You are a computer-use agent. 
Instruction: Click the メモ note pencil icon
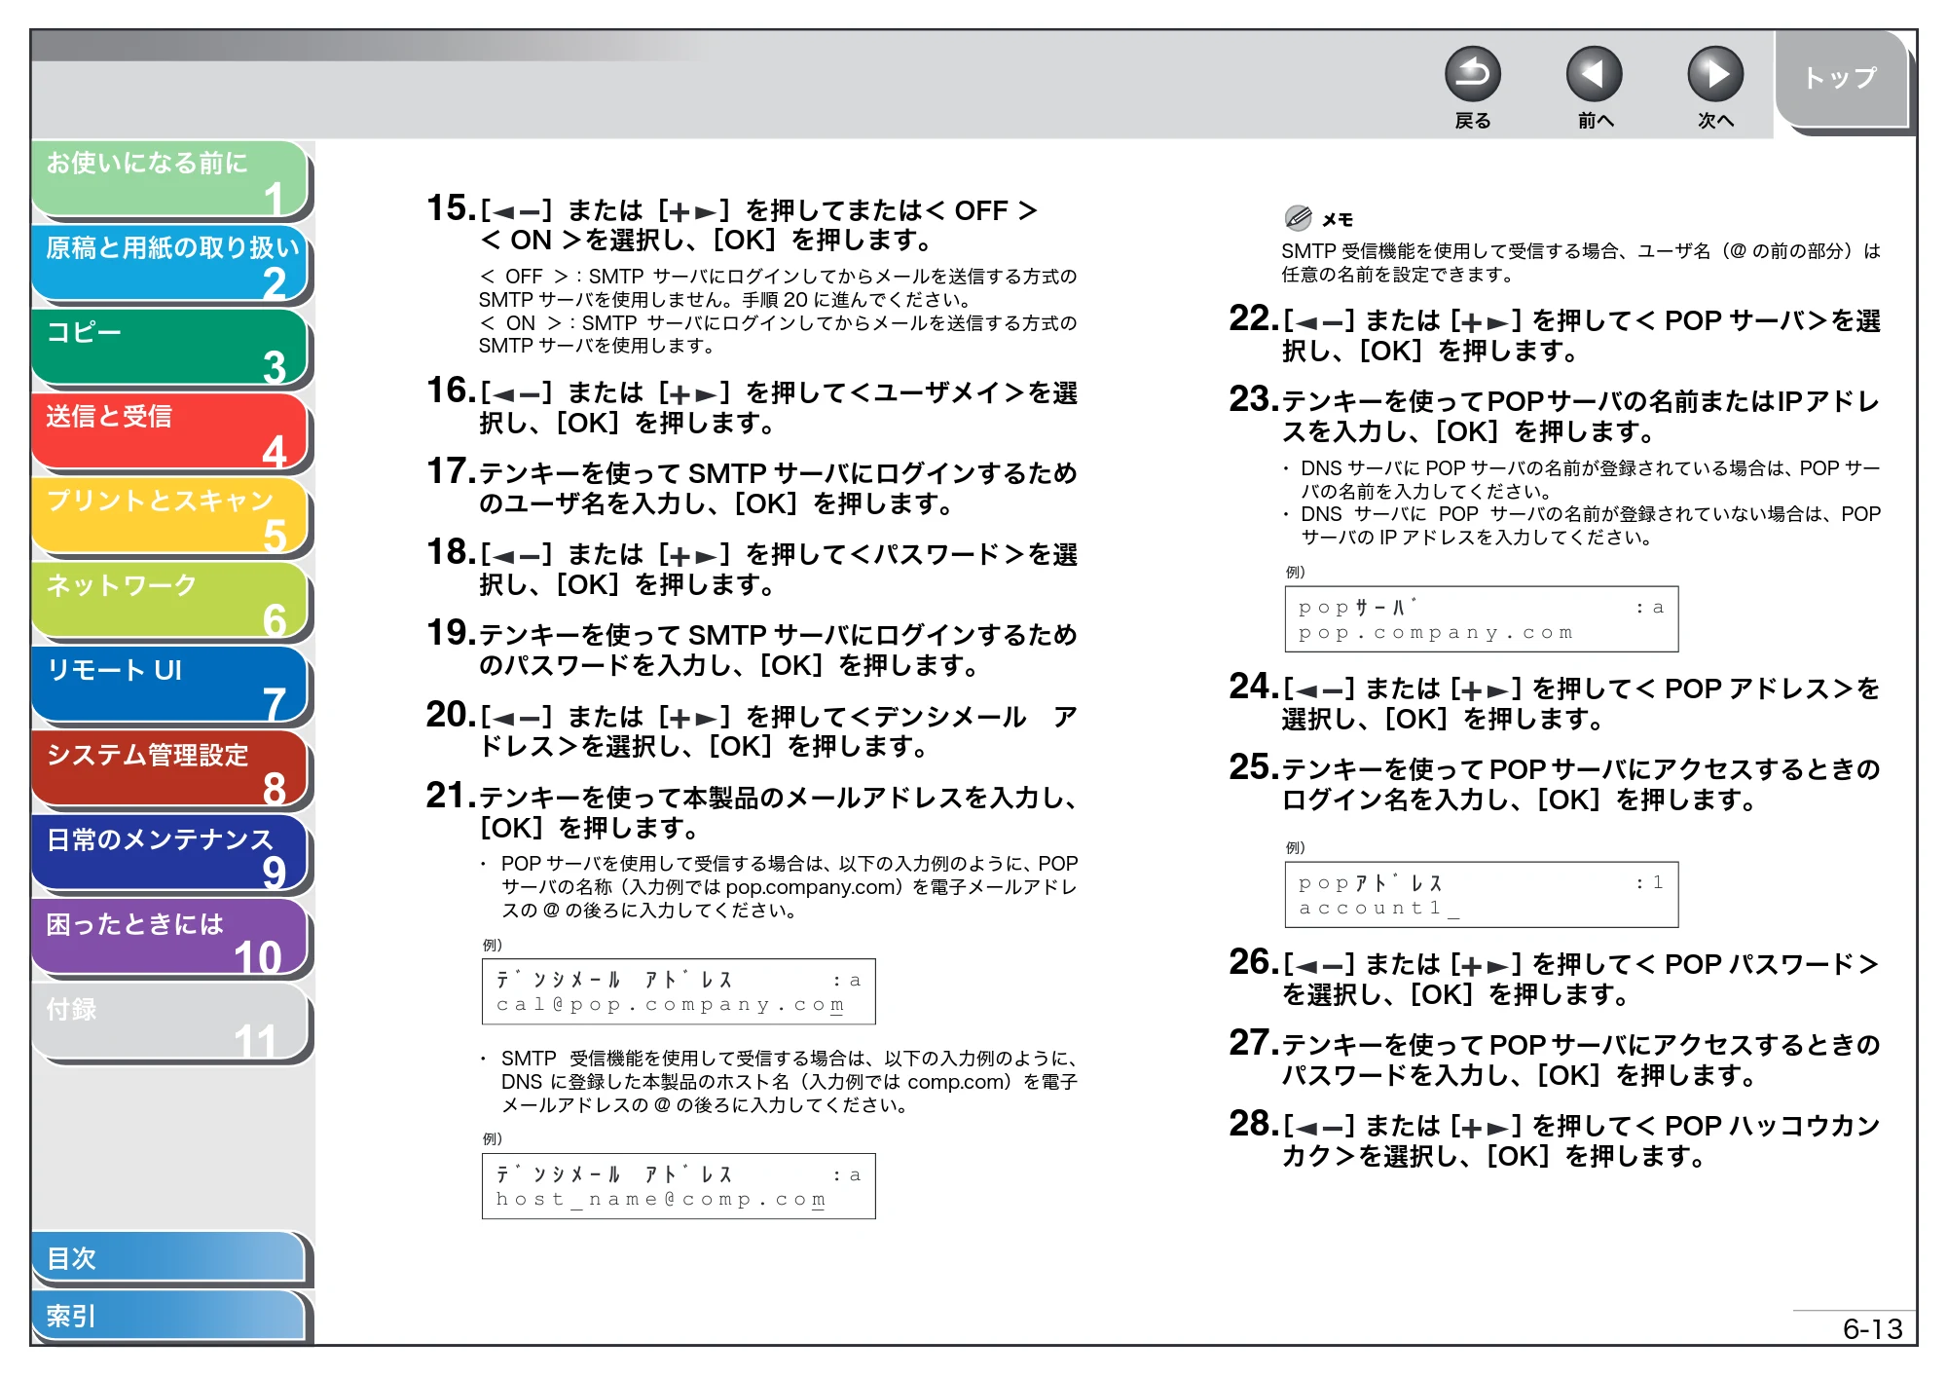pos(1298,217)
